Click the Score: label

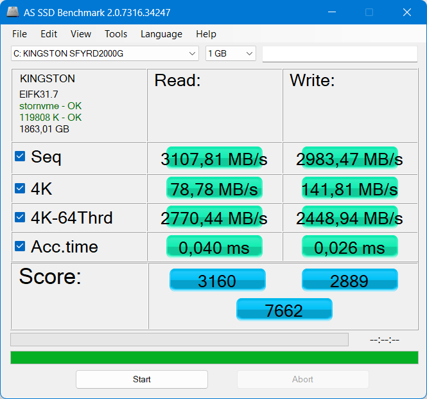pos(50,276)
